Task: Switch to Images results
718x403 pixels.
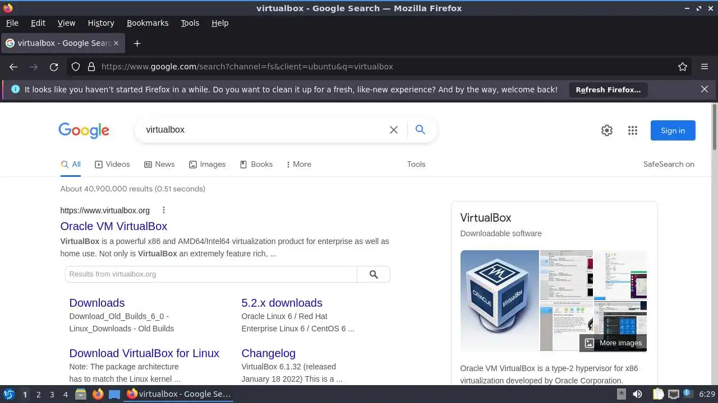Action: pyautogui.click(x=207, y=164)
